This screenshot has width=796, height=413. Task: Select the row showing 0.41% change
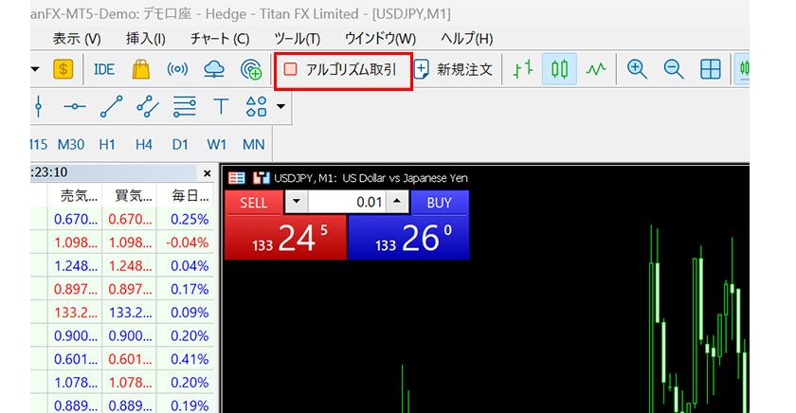point(122,359)
